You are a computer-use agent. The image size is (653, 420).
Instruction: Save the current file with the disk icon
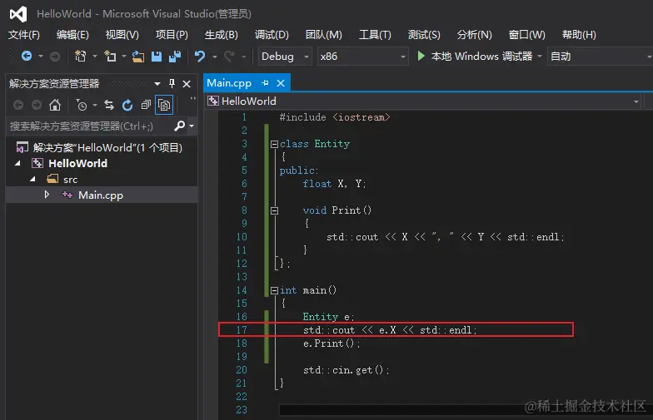[157, 57]
